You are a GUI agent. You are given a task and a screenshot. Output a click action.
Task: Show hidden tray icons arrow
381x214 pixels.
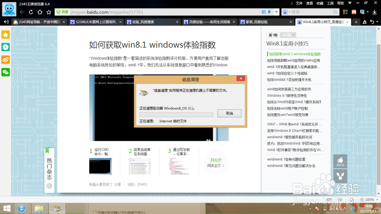(x=310, y=209)
